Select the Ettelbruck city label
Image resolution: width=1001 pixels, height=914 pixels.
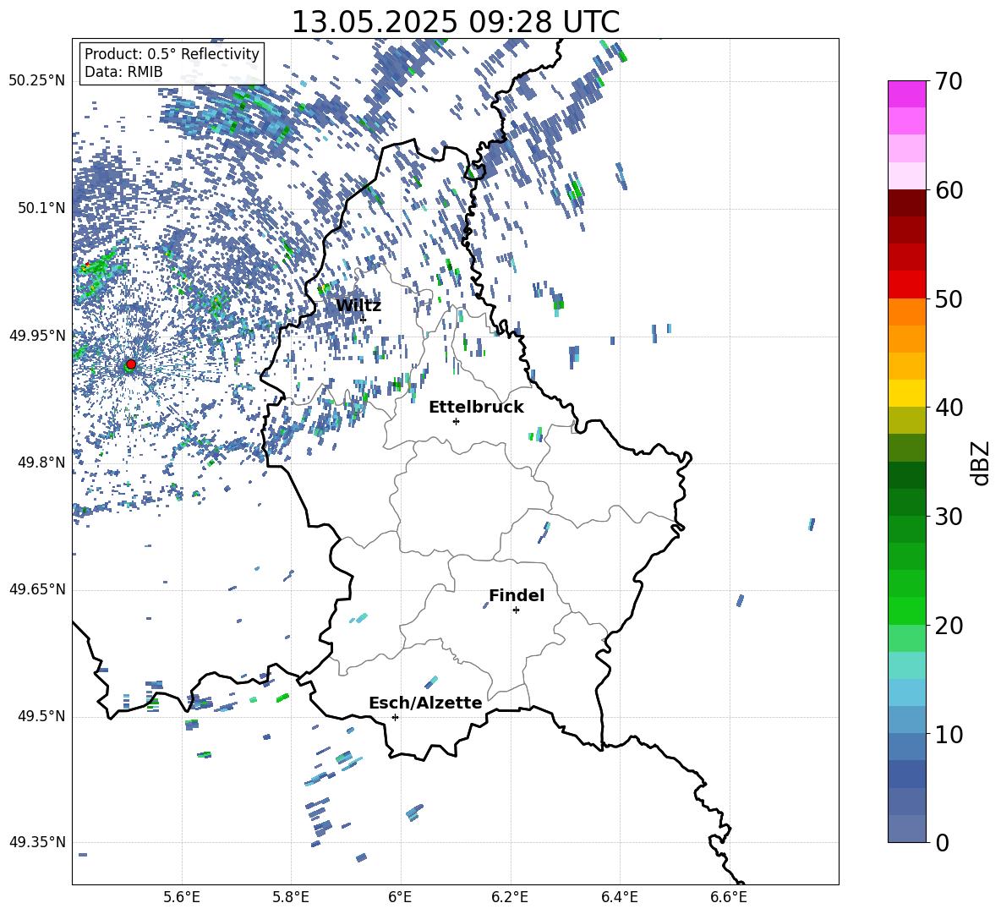[x=476, y=408]
